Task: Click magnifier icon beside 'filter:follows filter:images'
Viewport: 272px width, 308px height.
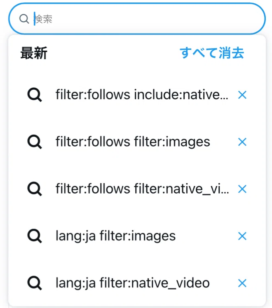Action: click(35, 142)
